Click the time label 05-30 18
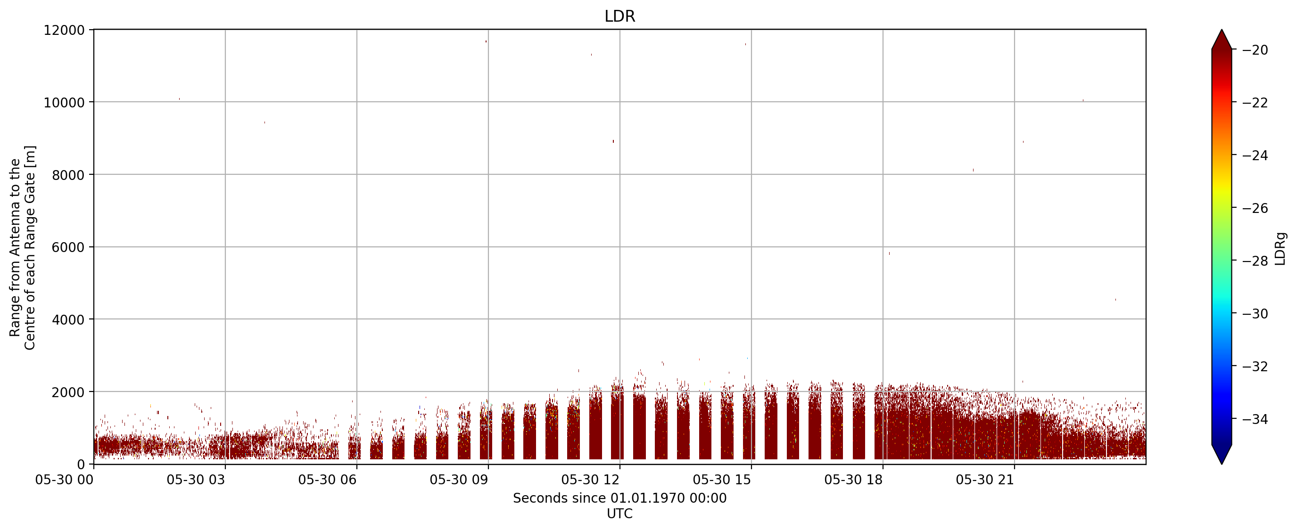Image resolution: width=1296 pixels, height=530 pixels. [854, 480]
